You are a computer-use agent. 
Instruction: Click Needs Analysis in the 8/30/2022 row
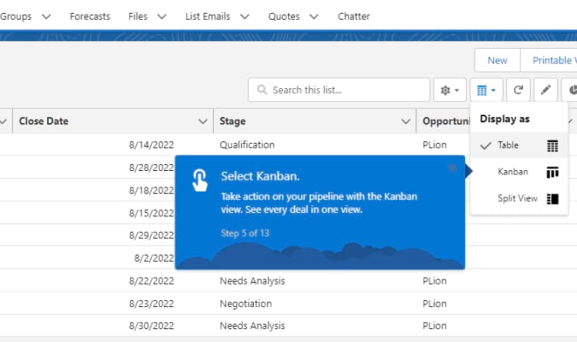point(252,326)
